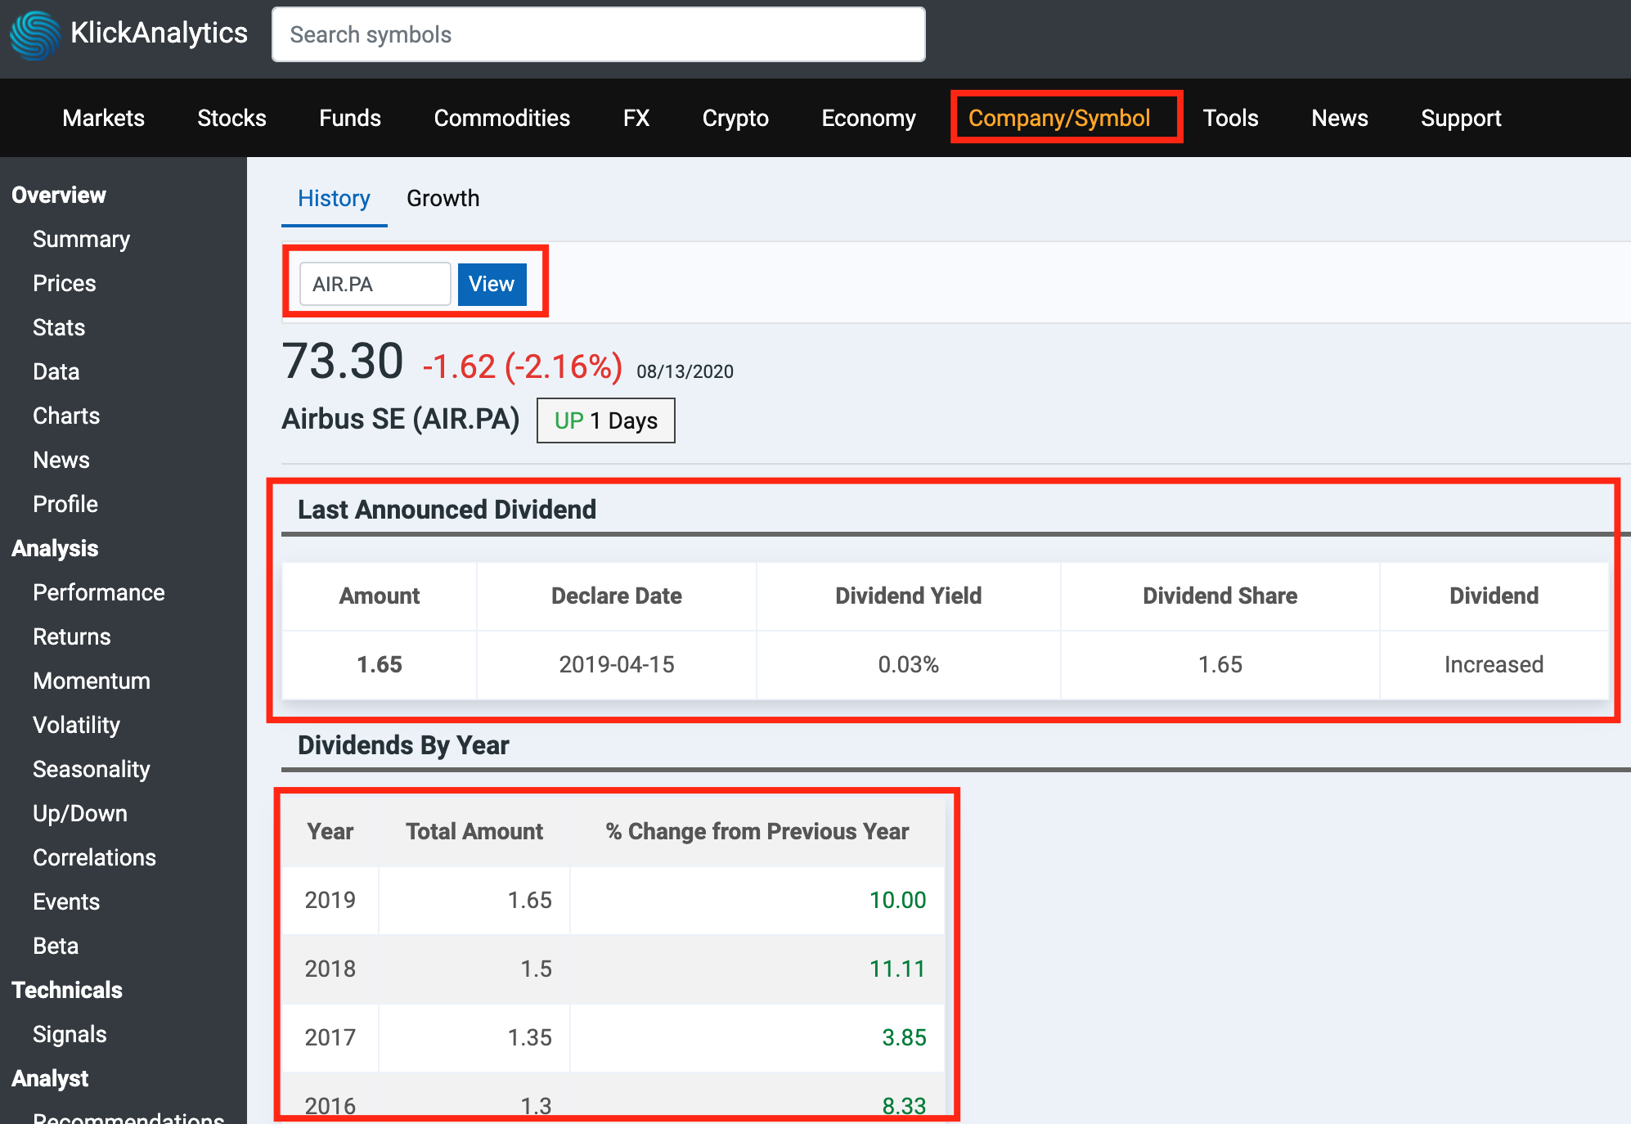Click the Year column header
This screenshot has width=1631, height=1124.
(330, 831)
